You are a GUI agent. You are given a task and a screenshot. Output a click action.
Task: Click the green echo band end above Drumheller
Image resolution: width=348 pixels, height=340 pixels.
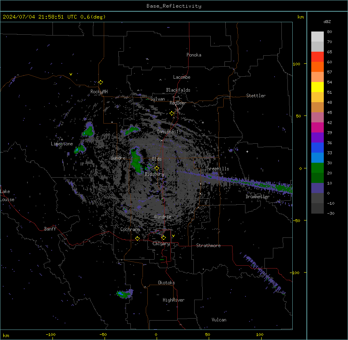[283, 188]
